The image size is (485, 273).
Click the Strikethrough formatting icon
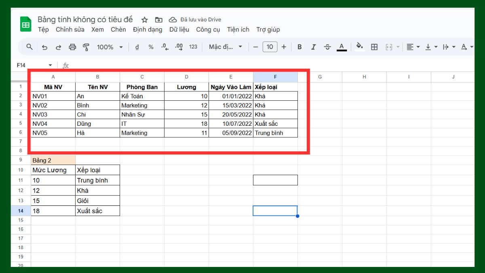[x=327, y=47]
